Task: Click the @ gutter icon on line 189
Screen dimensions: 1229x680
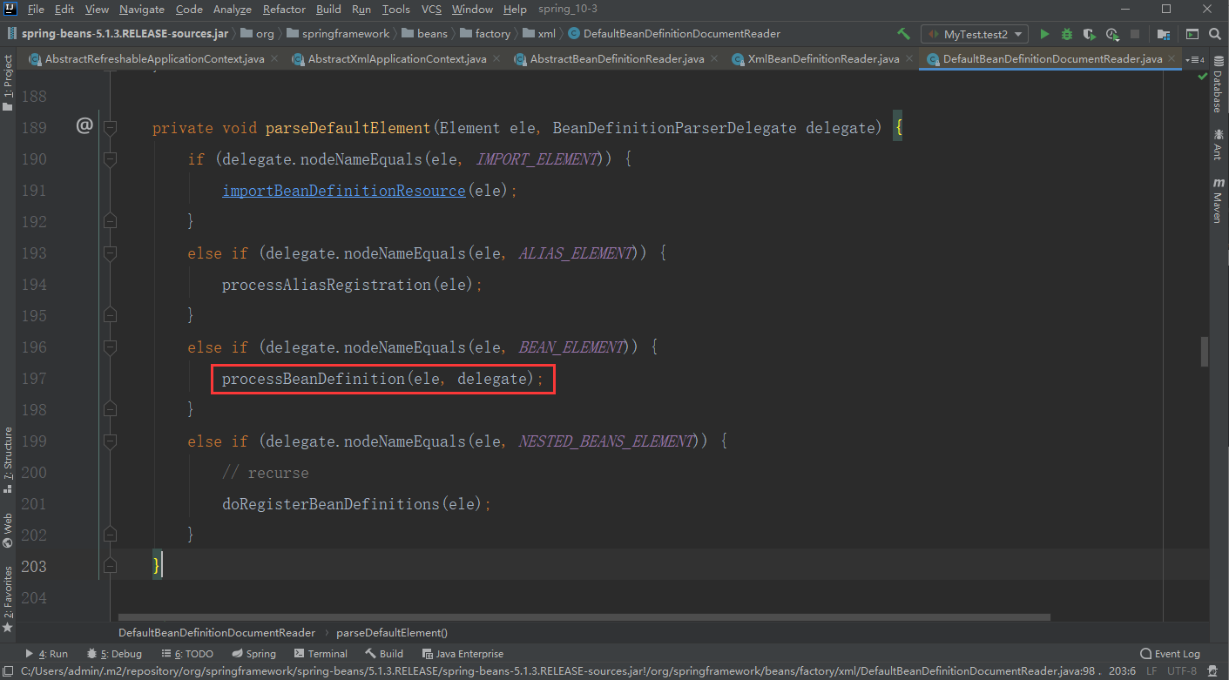Action: click(x=84, y=126)
